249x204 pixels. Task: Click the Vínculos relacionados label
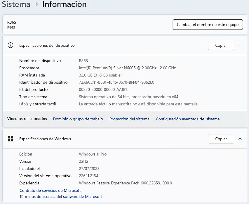(27, 119)
